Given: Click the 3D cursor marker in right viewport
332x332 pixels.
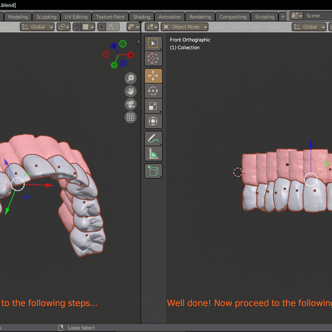Looking at the screenshot, I should click(238, 172).
